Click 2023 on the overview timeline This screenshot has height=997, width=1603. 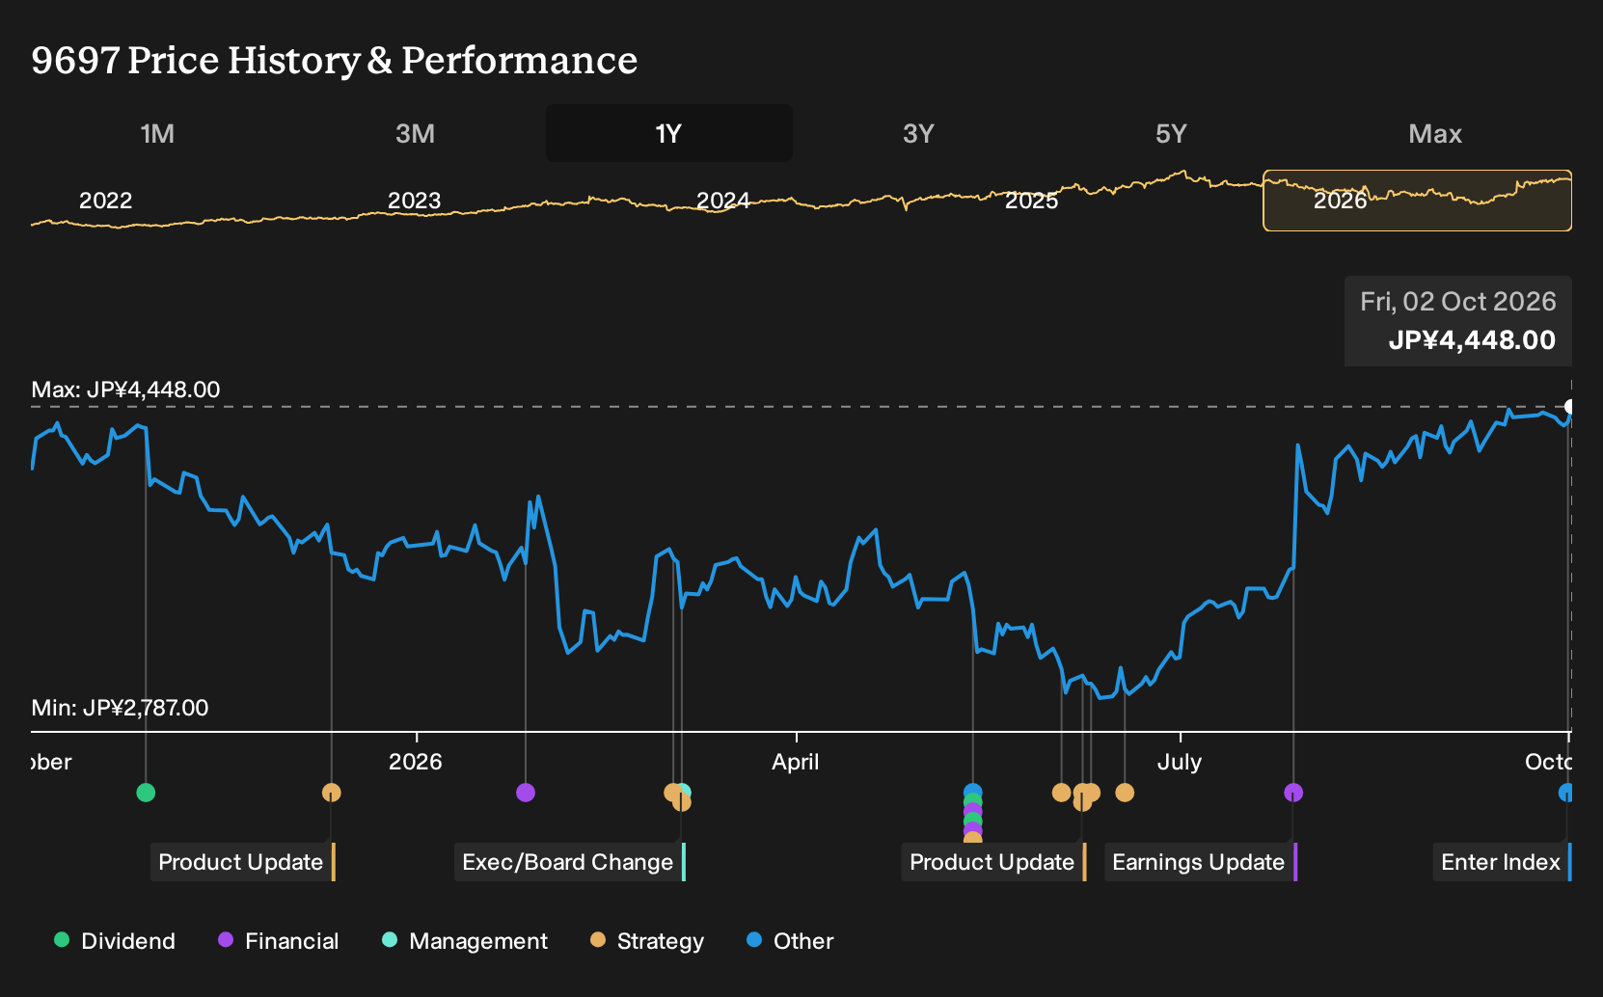[x=415, y=201]
